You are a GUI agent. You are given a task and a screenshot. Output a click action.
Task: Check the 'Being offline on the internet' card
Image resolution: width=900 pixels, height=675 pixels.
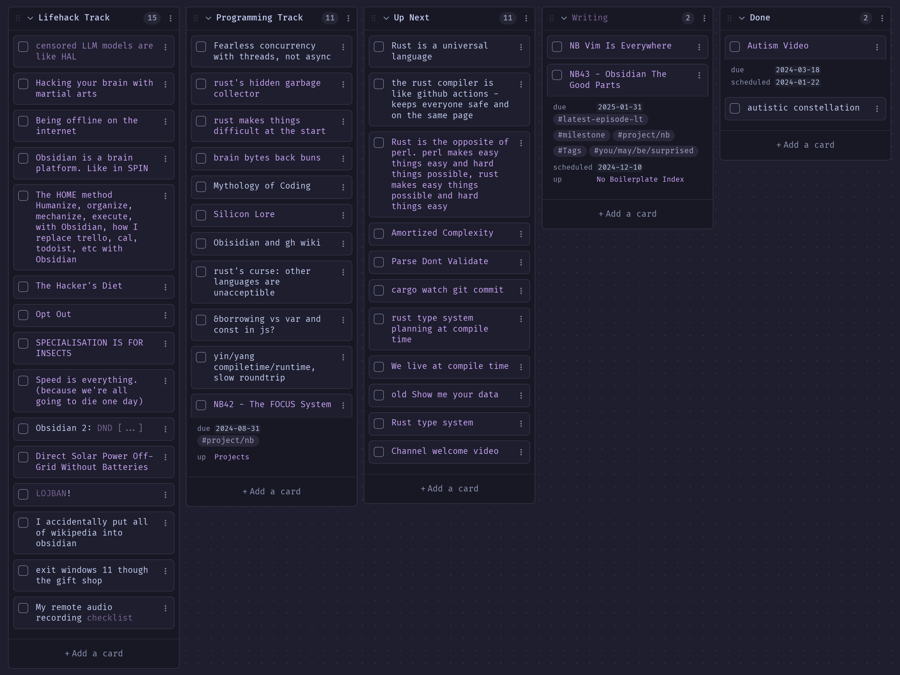coord(23,121)
